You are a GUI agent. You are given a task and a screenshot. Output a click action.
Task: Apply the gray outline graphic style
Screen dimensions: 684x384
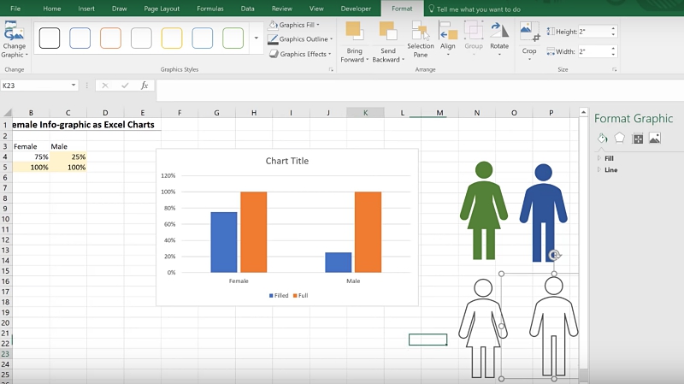tap(141, 38)
